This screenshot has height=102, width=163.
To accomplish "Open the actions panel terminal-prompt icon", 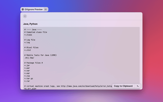I will point(138,86).
